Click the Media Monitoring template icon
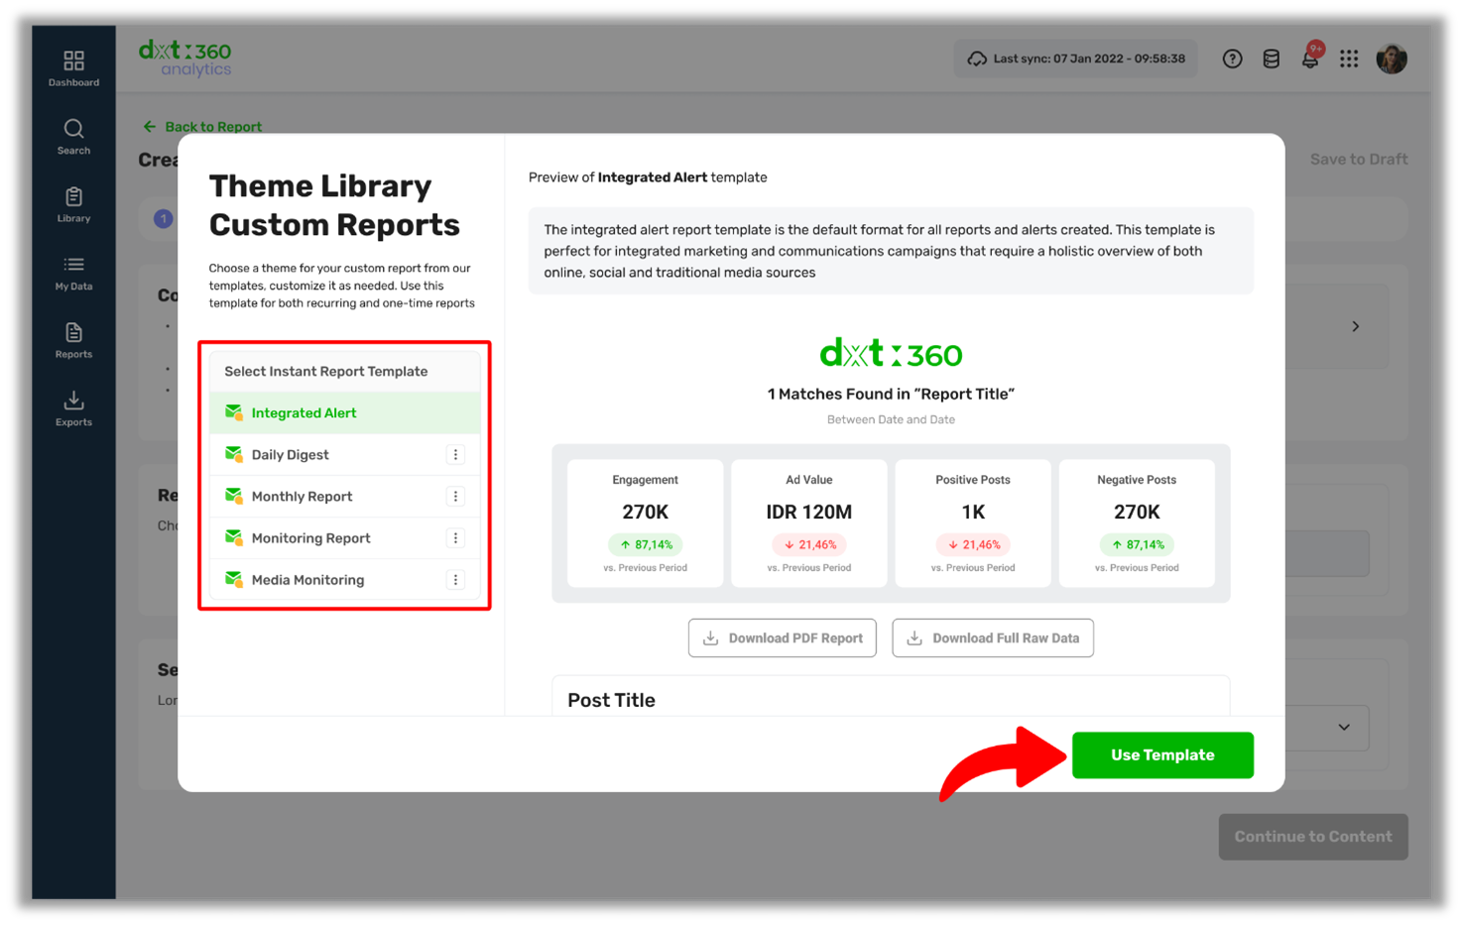1463x926 pixels. click(234, 579)
